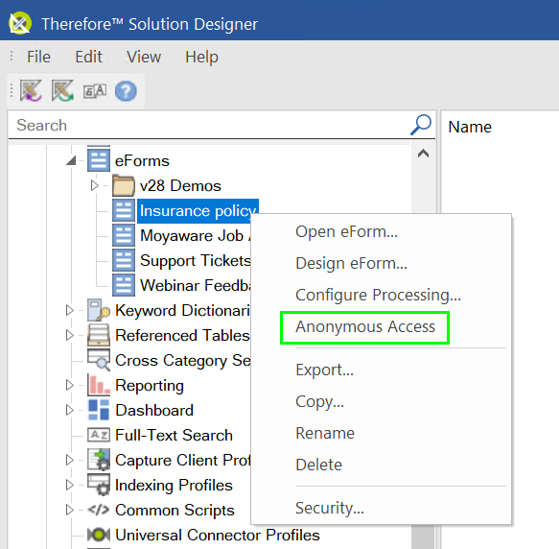
Task: Click the Capture Client Profiles icon
Action: click(99, 460)
